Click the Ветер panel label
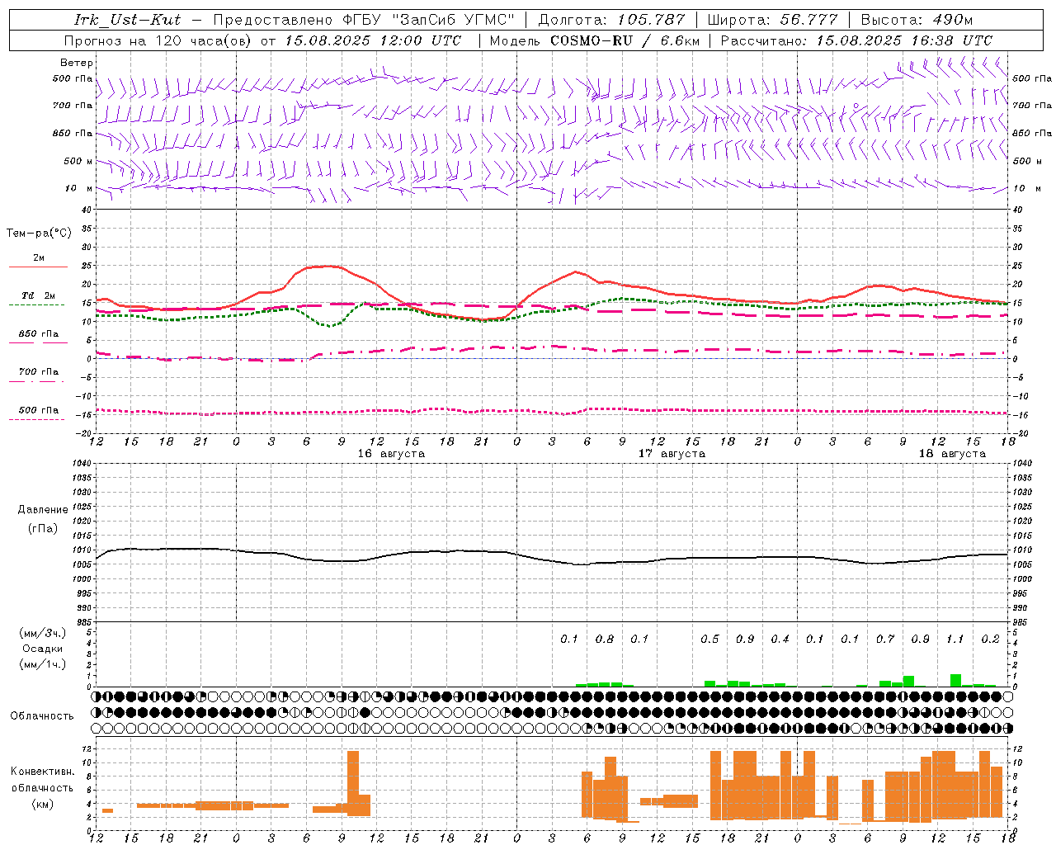 tap(77, 63)
